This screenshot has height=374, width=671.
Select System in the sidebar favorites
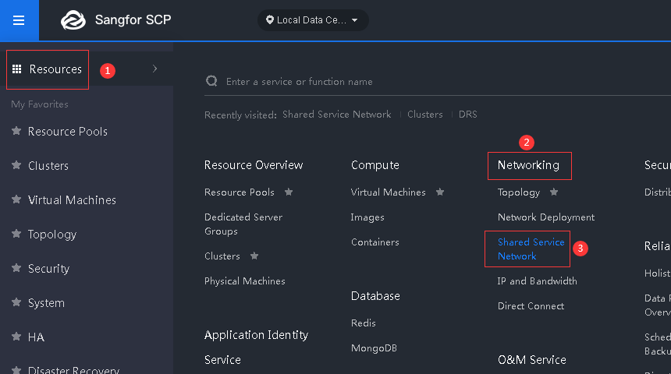[46, 303]
